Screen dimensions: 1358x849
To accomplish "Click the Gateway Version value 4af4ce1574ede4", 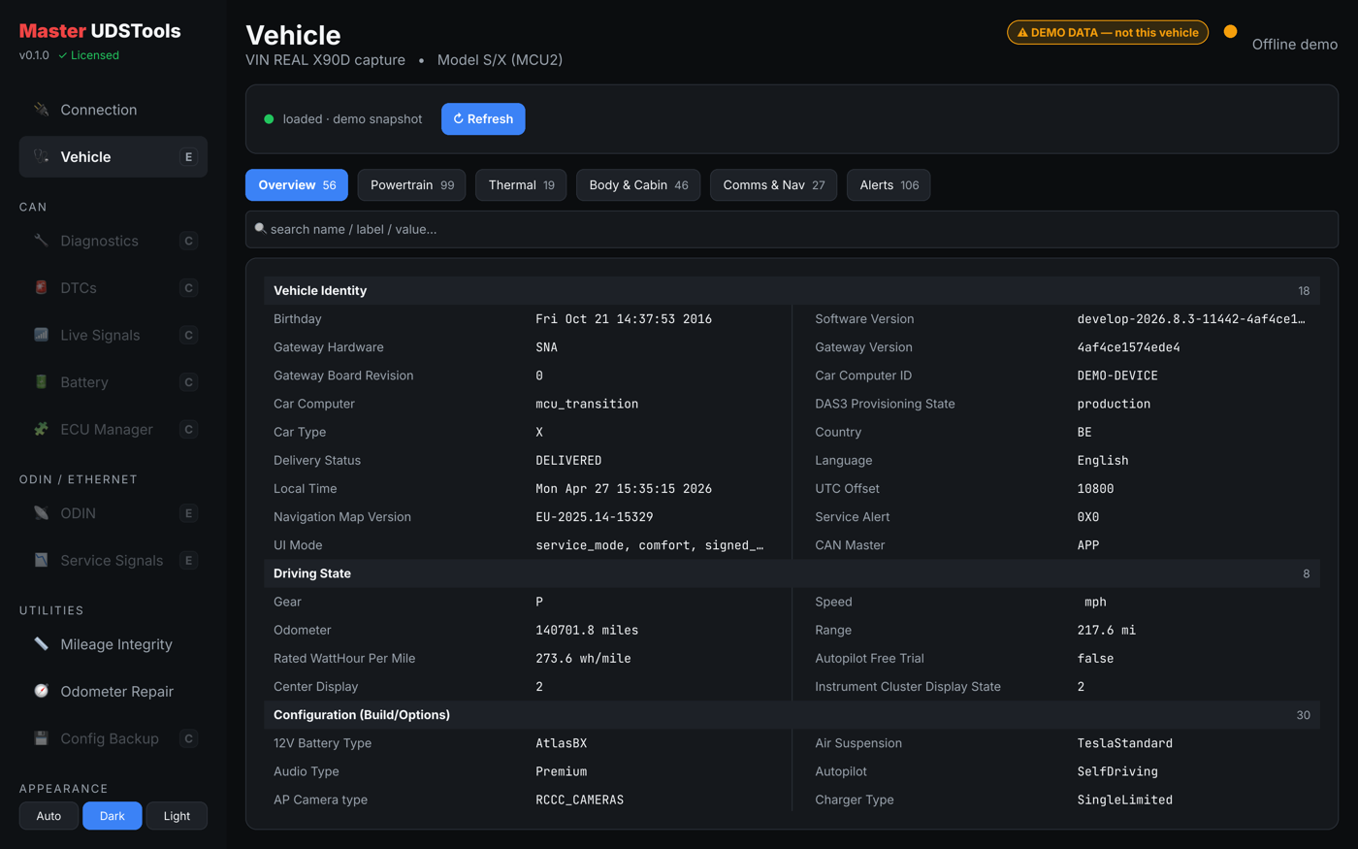I will 1128,347.
